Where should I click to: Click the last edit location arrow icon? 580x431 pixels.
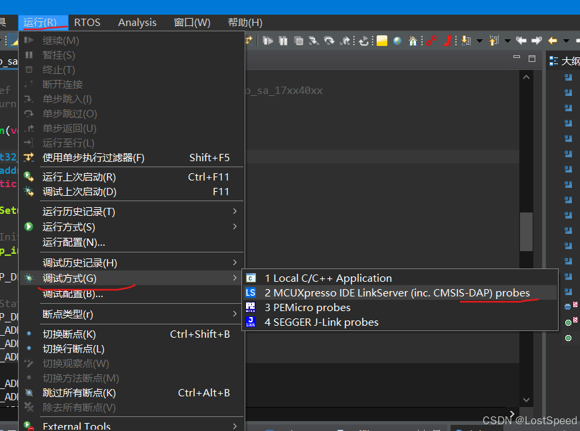(x=521, y=41)
